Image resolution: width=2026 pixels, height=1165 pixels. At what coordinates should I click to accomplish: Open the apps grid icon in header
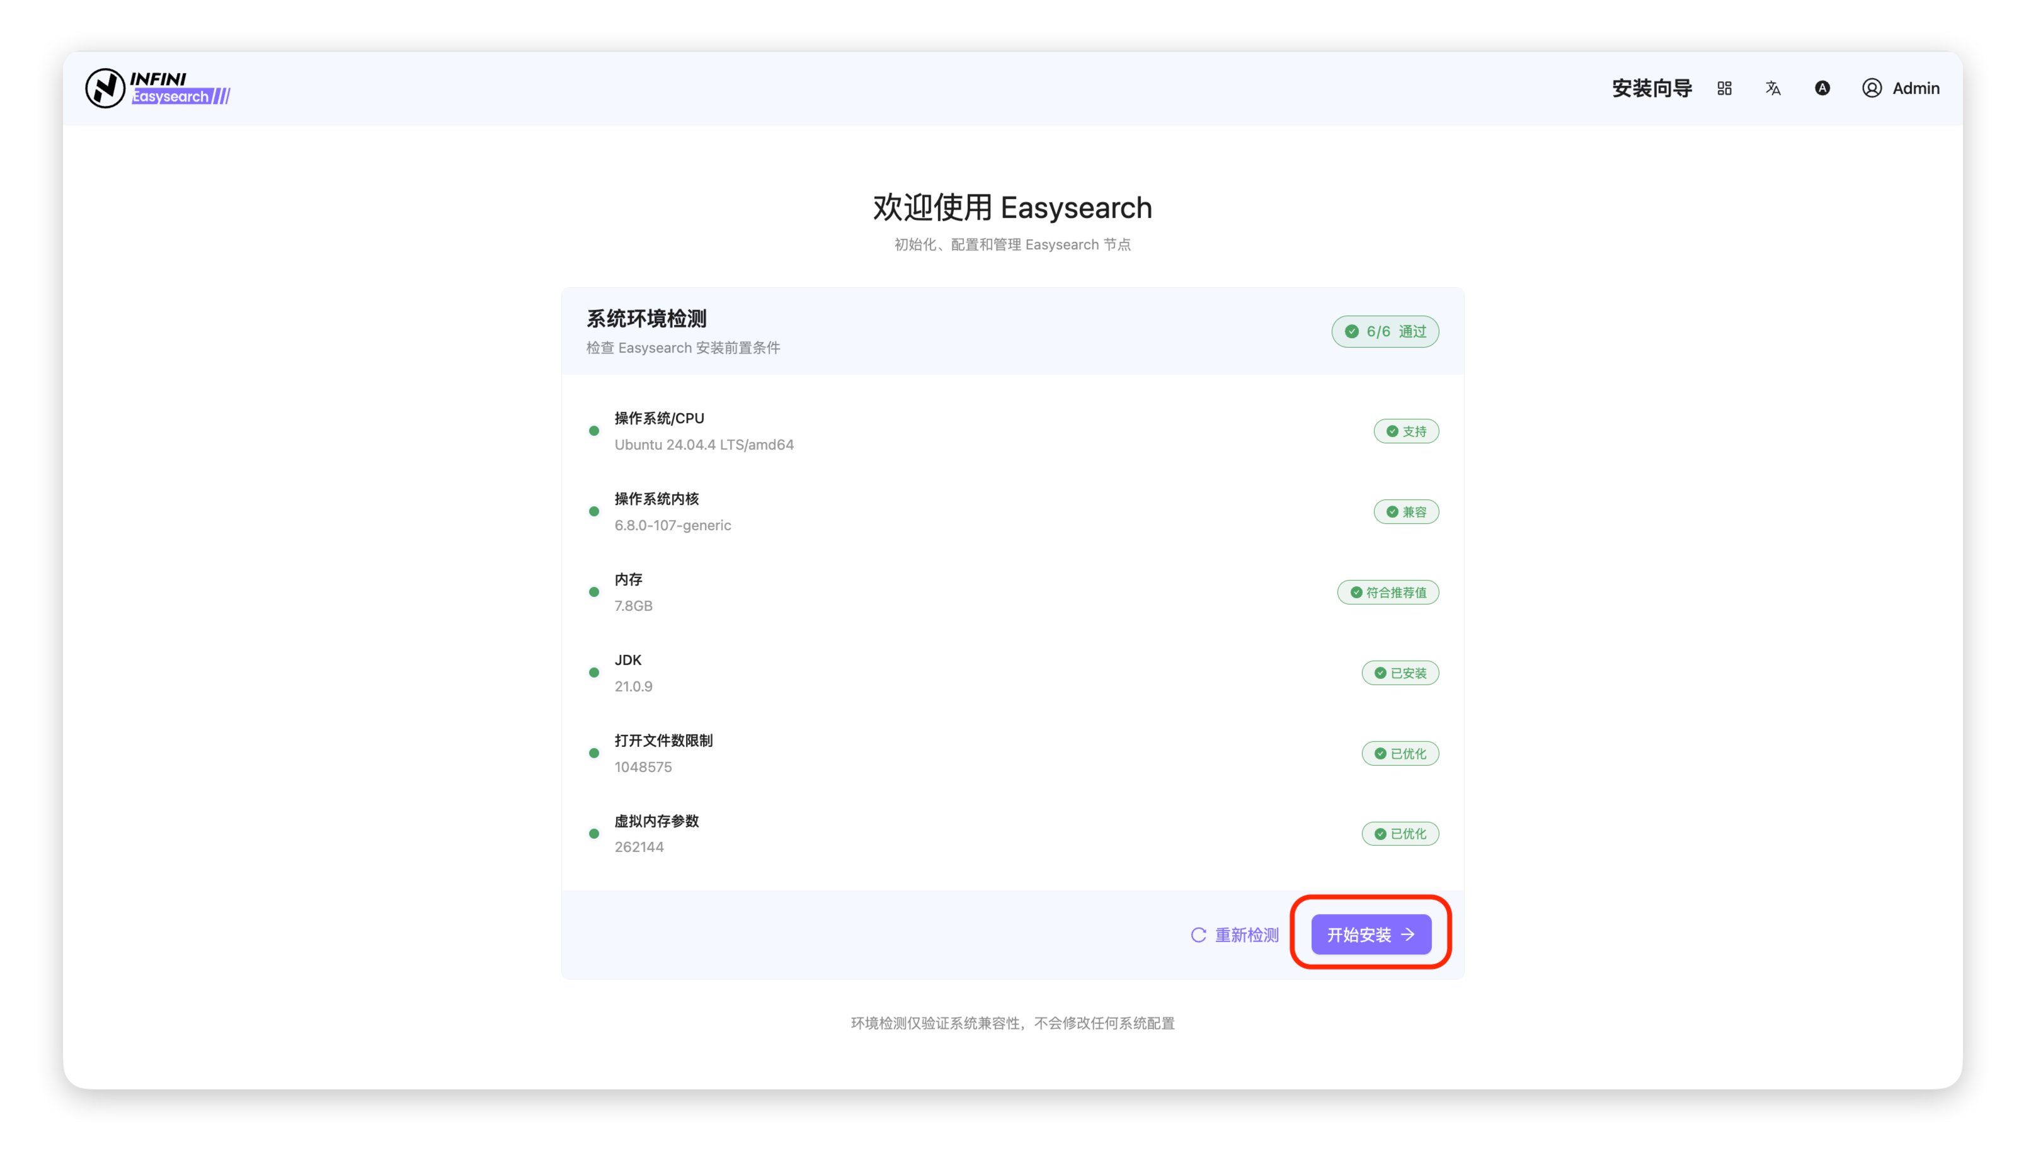point(1724,88)
